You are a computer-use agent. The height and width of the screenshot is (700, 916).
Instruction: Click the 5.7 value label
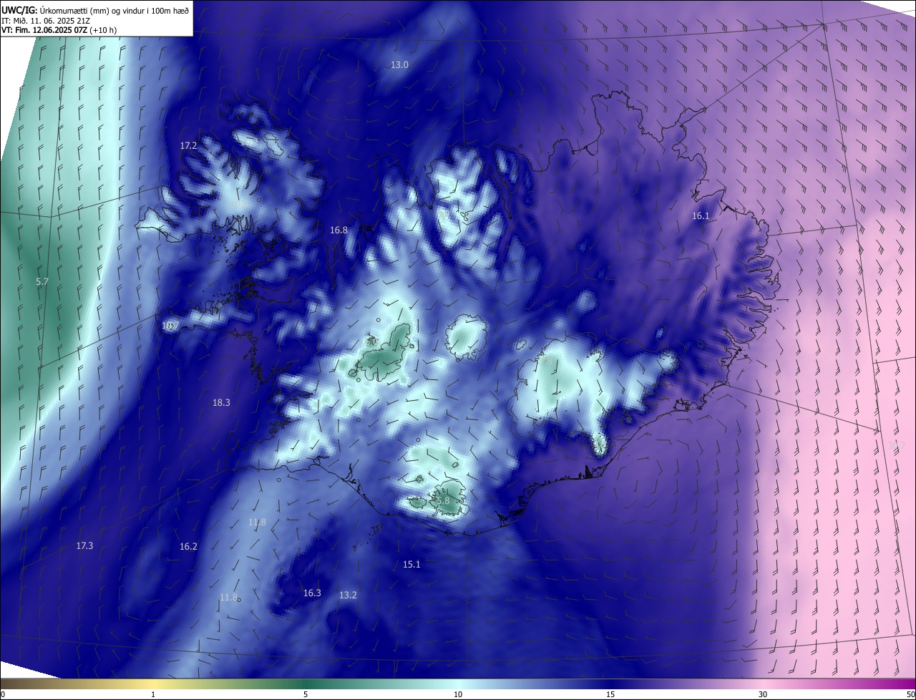(x=42, y=282)
